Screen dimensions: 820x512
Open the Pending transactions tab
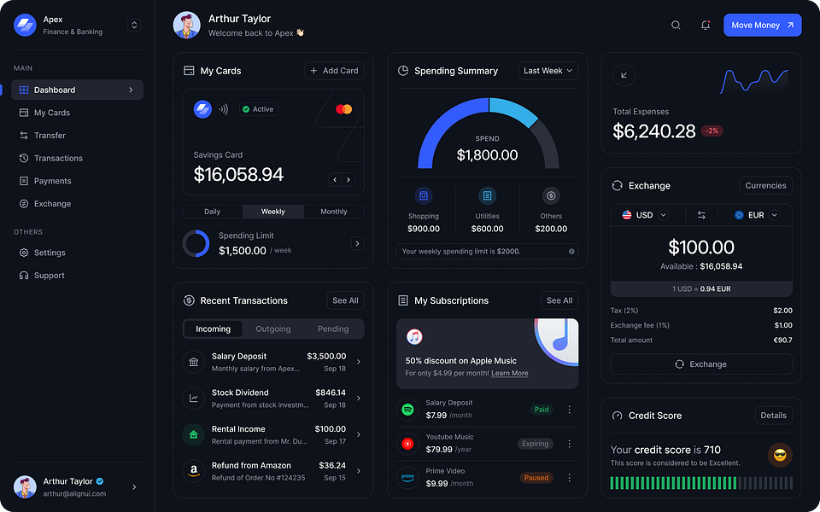point(332,329)
